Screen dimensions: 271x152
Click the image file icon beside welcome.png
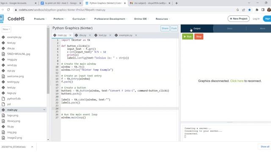3,76
